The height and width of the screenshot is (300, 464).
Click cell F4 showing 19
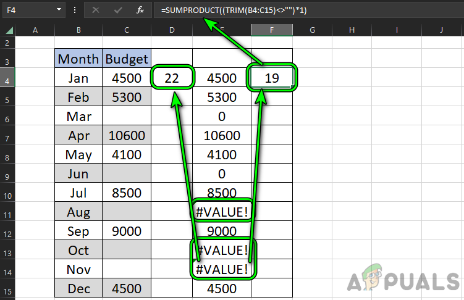click(272, 77)
